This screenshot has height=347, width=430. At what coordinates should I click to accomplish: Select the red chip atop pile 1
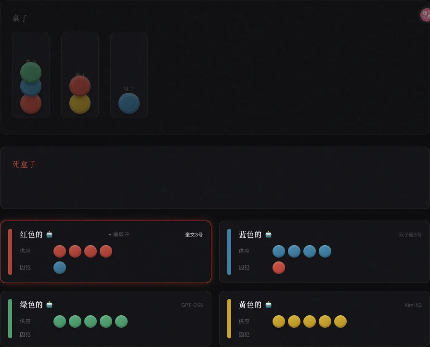pos(80,86)
